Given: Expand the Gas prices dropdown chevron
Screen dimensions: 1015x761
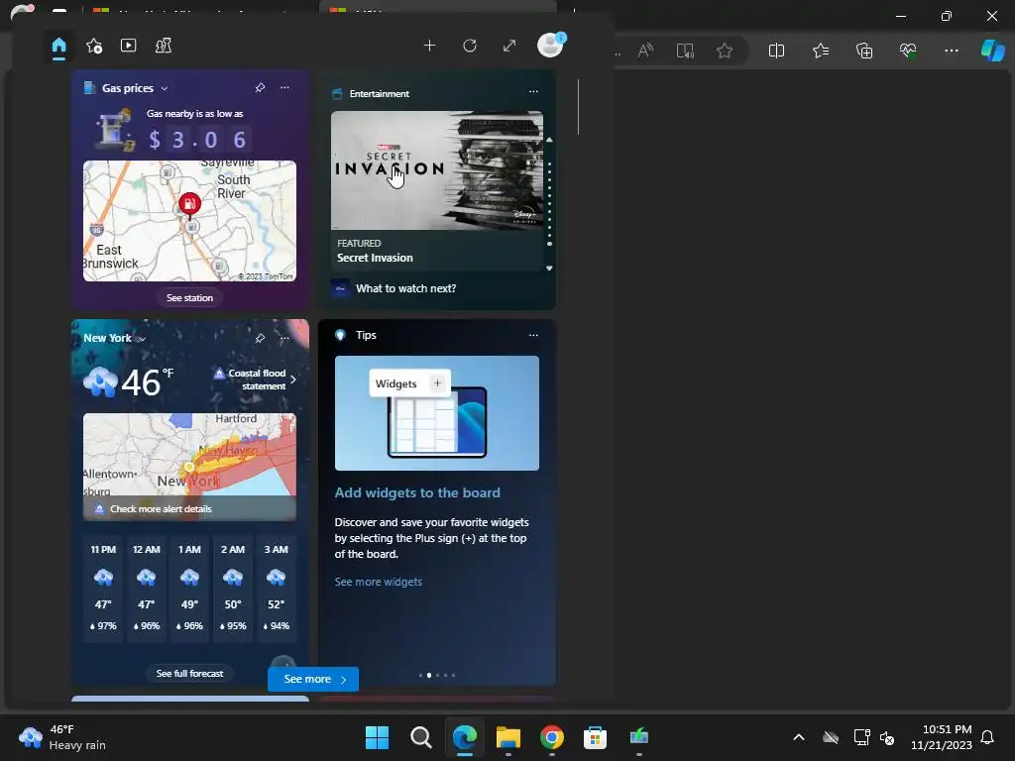Looking at the screenshot, I should pyautogui.click(x=165, y=88).
